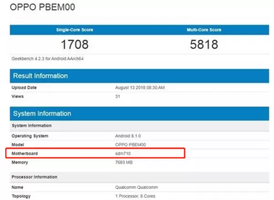Click the OPPO PBEM00 model value
The width and height of the screenshot is (274, 200).
click(130, 145)
